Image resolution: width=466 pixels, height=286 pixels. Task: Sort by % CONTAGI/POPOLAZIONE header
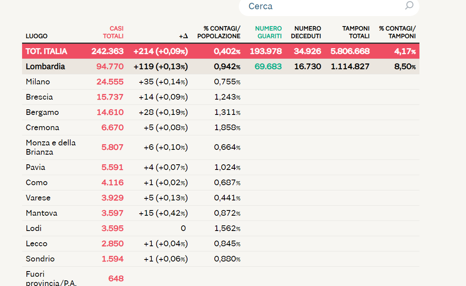(219, 33)
